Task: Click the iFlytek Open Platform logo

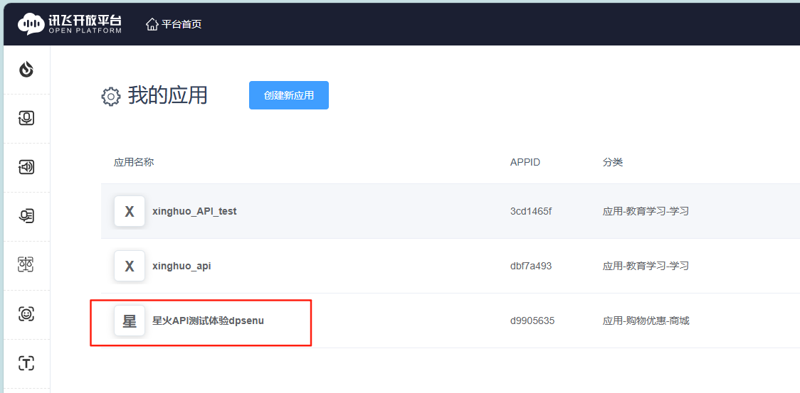Action: click(70, 23)
